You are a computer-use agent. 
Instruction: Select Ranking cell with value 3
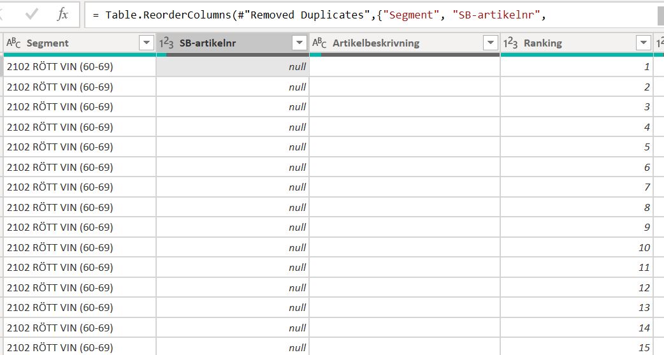point(577,106)
